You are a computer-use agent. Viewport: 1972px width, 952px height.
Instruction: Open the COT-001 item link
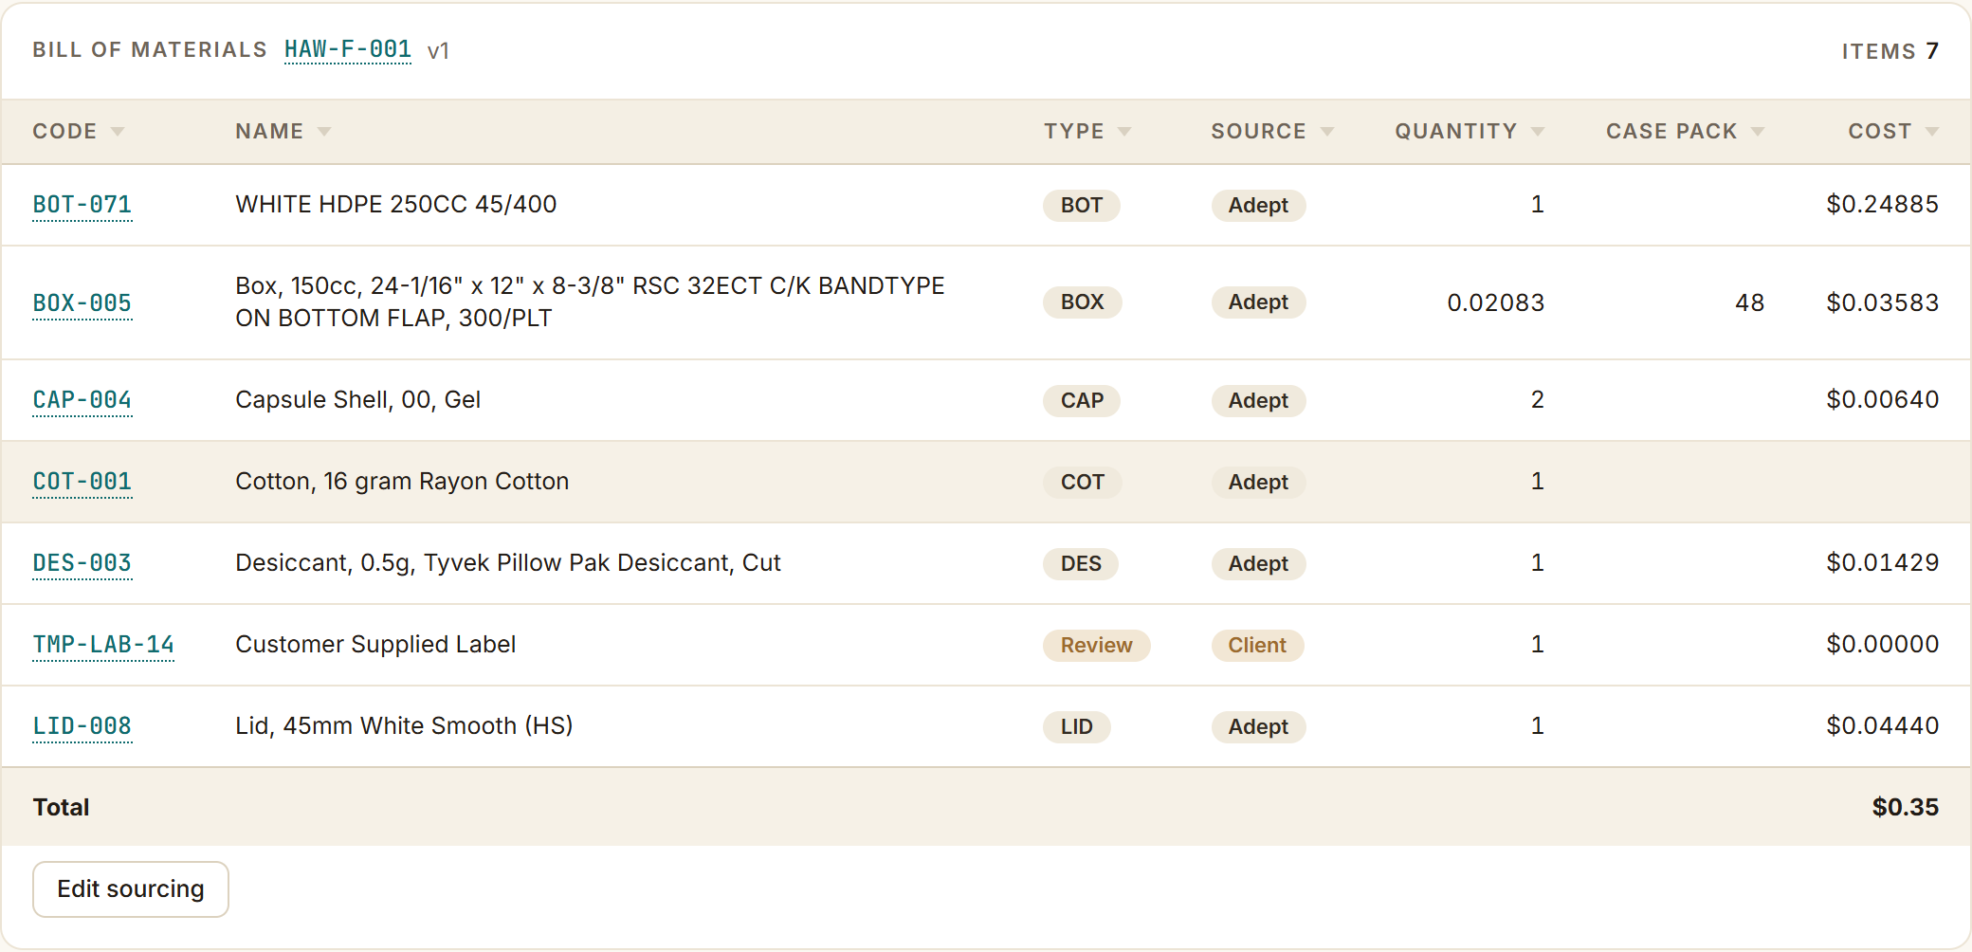(x=82, y=482)
